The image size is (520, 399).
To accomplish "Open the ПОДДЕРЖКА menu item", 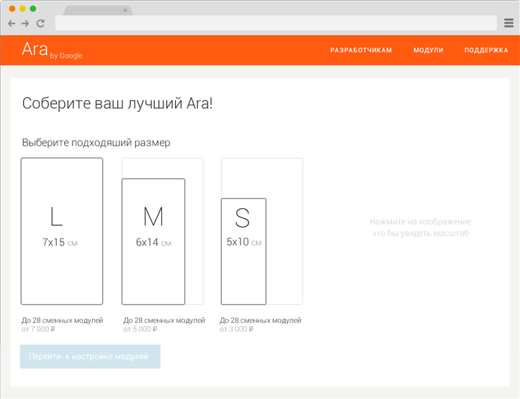I will click(486, 51).
